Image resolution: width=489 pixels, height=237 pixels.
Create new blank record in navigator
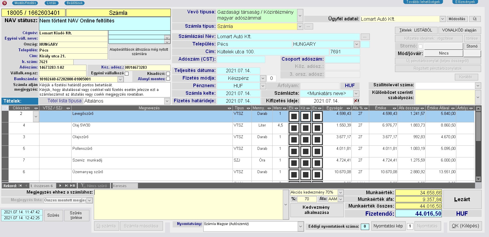[73, 186]
